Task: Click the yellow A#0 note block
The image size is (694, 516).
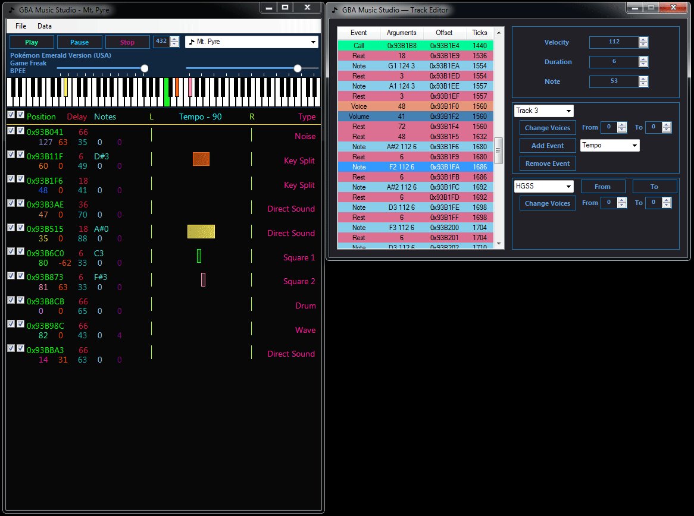Action: click(x=201, y=231)
